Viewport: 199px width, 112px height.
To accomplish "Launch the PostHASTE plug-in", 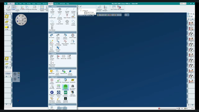I will point(72,81).
